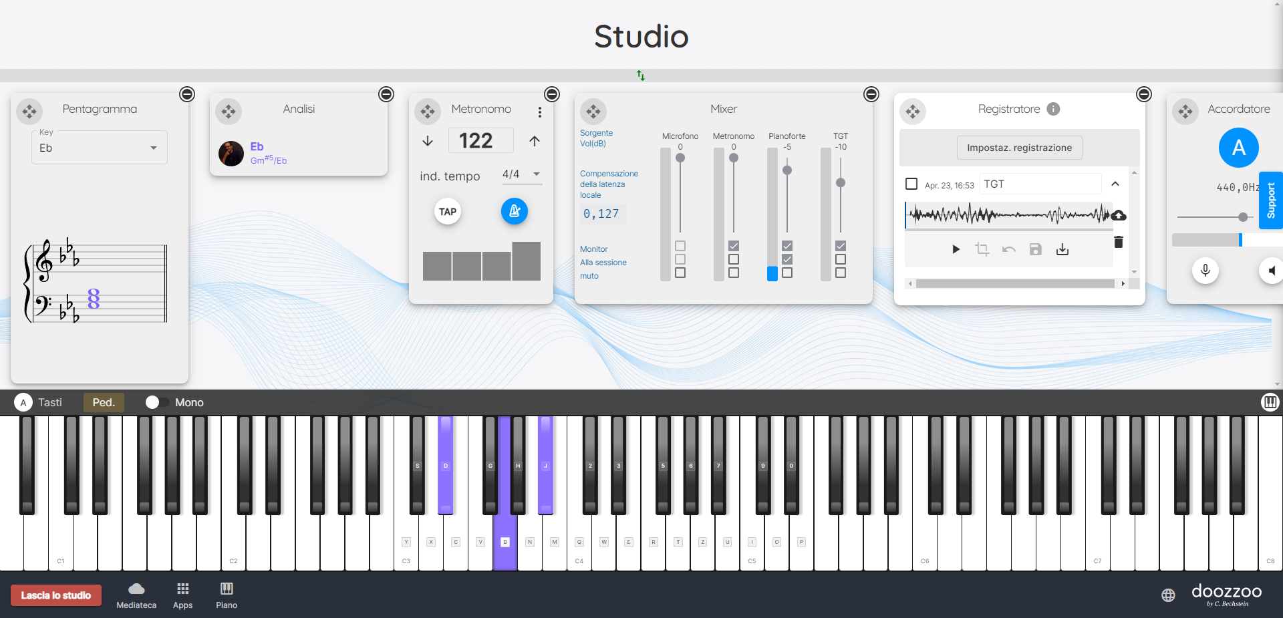The height and width of the screenshot is (618, 1283).
Task: Start the metronome with the blue icon
Action: [514, 211]
